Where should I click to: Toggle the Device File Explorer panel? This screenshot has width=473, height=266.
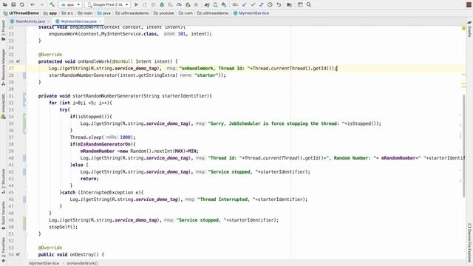[x=470, y=243]
